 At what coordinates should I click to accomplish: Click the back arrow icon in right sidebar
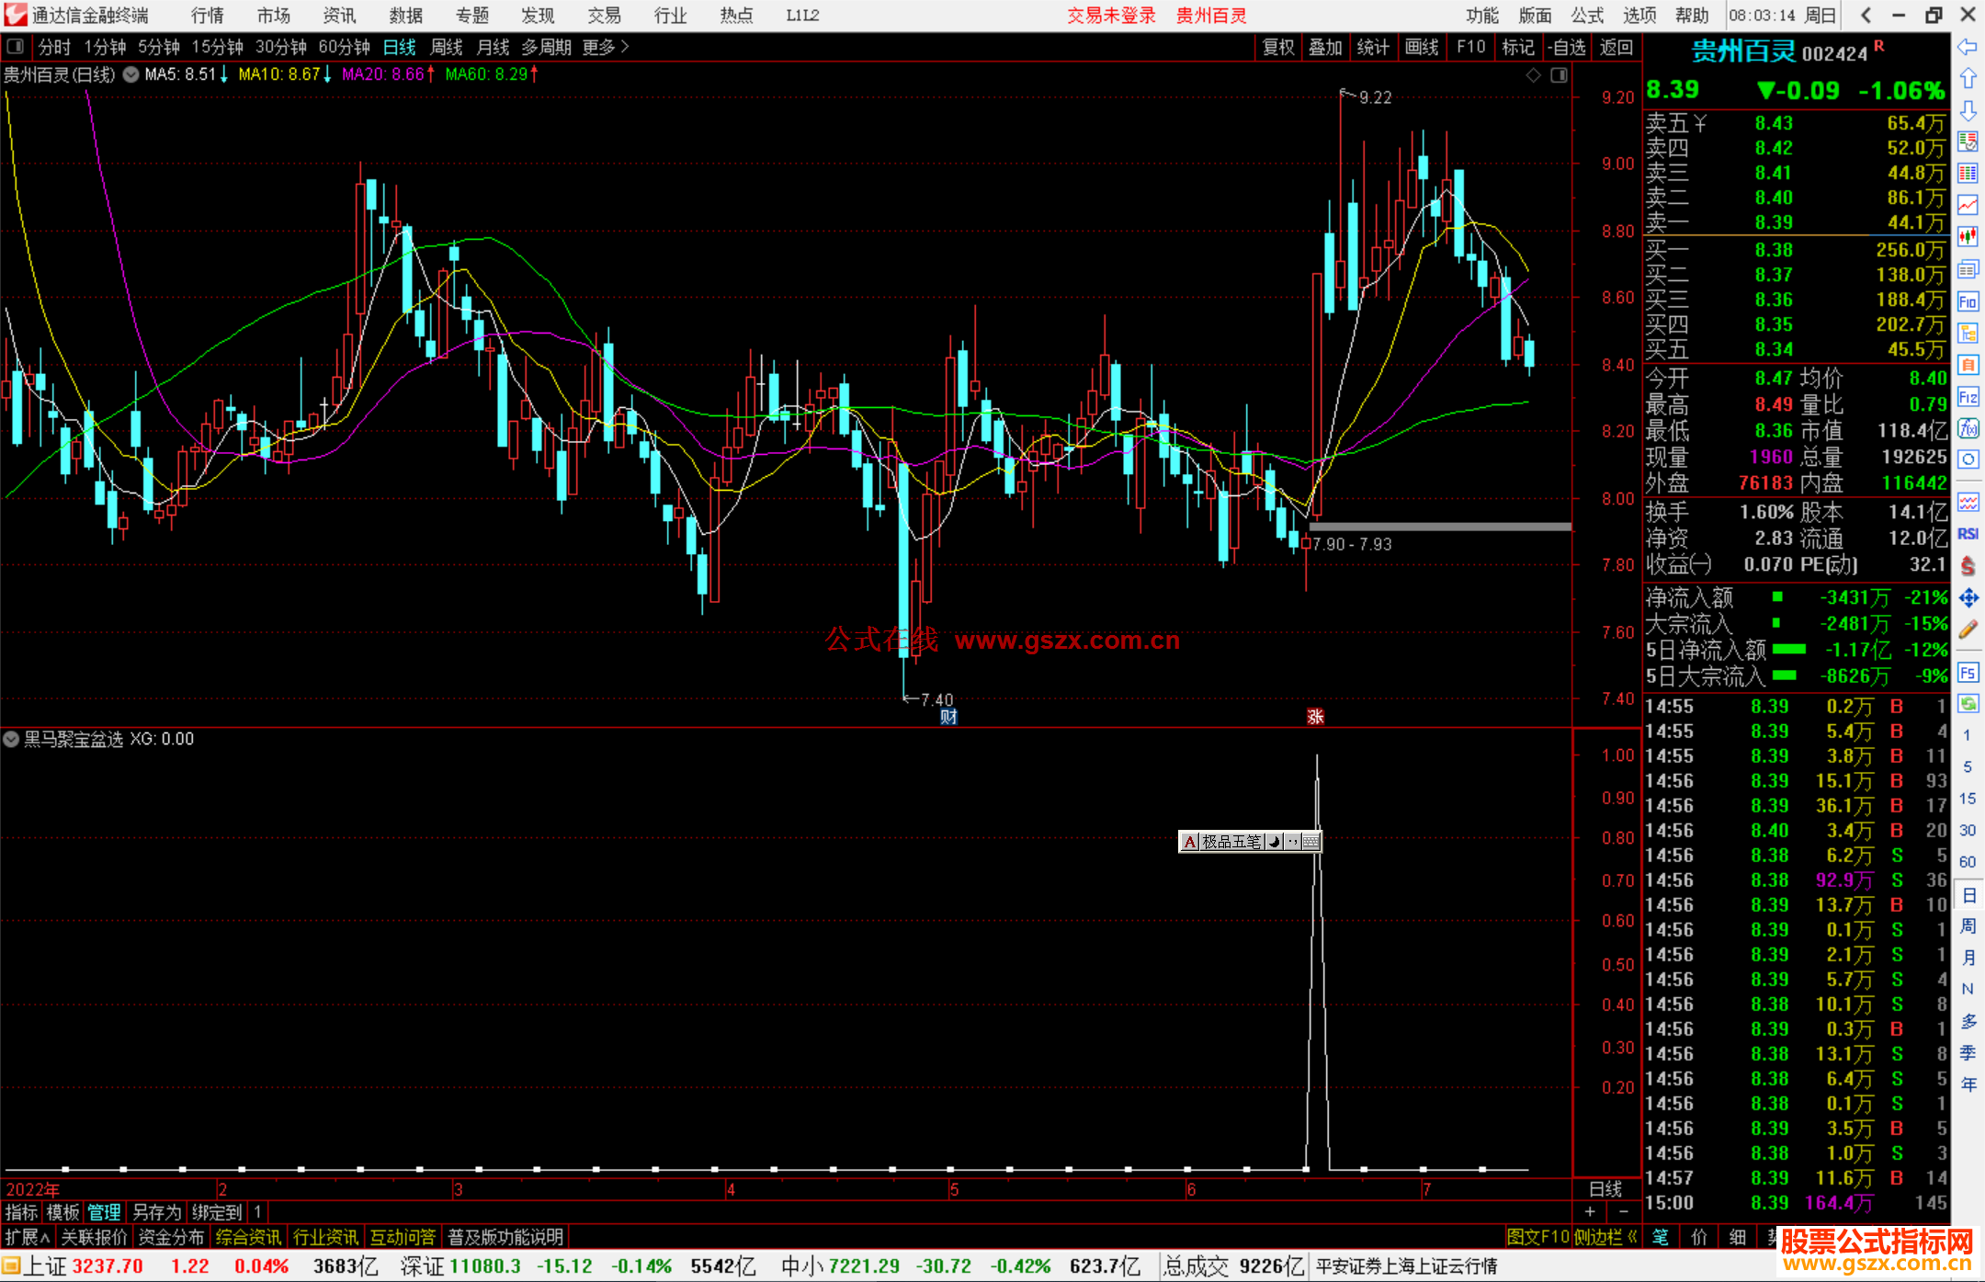tap(1968, 47)
